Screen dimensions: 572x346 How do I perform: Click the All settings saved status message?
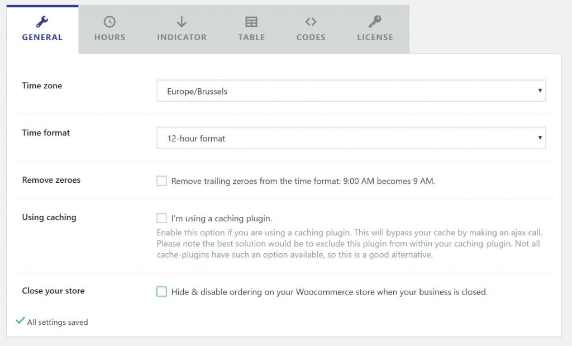(58, 322)
